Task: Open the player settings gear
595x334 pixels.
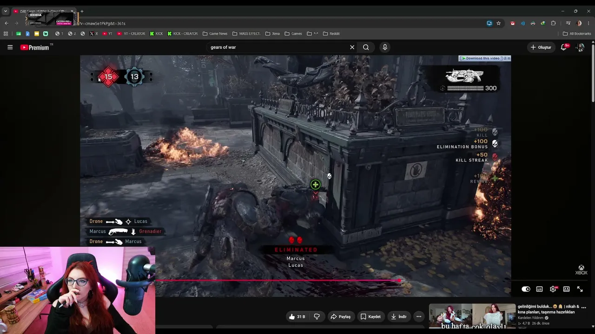Action: pos(553,289)
